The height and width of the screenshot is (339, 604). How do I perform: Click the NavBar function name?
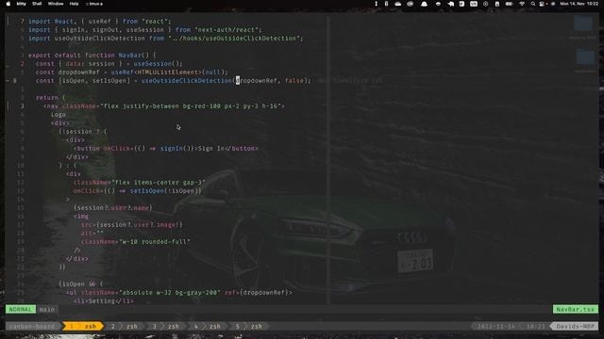130,56
